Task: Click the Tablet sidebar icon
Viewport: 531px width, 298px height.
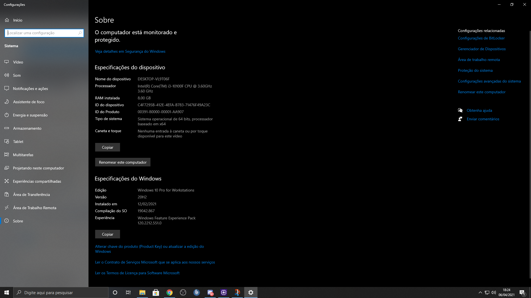Action: [7, 142]
